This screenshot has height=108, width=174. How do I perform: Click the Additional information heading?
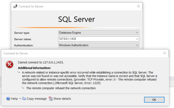34,68
